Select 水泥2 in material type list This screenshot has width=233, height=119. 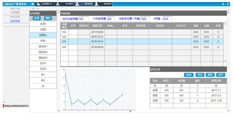click(43, 30)
